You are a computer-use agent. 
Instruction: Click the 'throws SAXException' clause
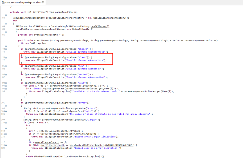[33, 43]
